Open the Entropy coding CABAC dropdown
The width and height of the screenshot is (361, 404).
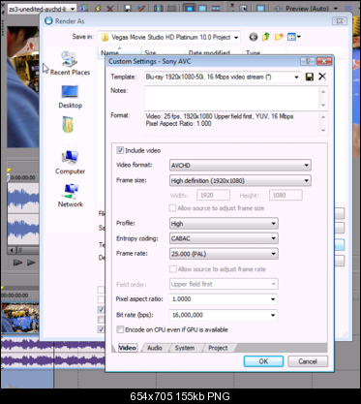pos(224,238)
